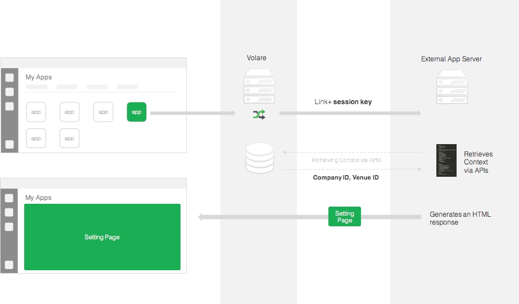This screenshot has width=519, height=304.
Task: Click the 'Company ID, Venue ID' label
Action: pos(345,177)
